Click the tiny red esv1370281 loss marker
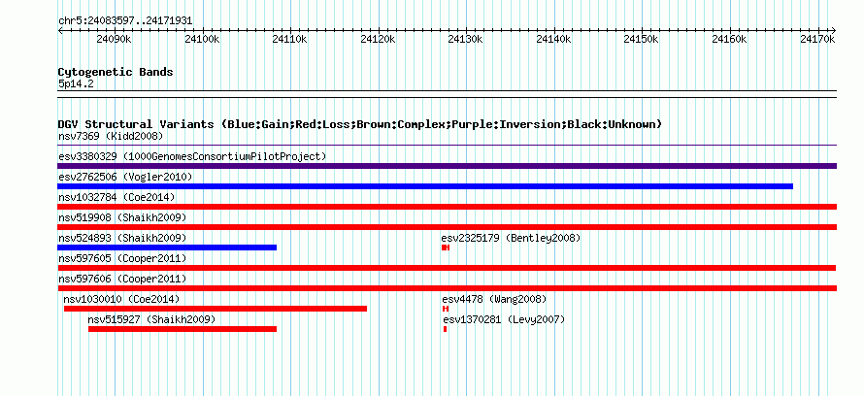The width and height of the screenshot is (864, 396). [446, 329]
